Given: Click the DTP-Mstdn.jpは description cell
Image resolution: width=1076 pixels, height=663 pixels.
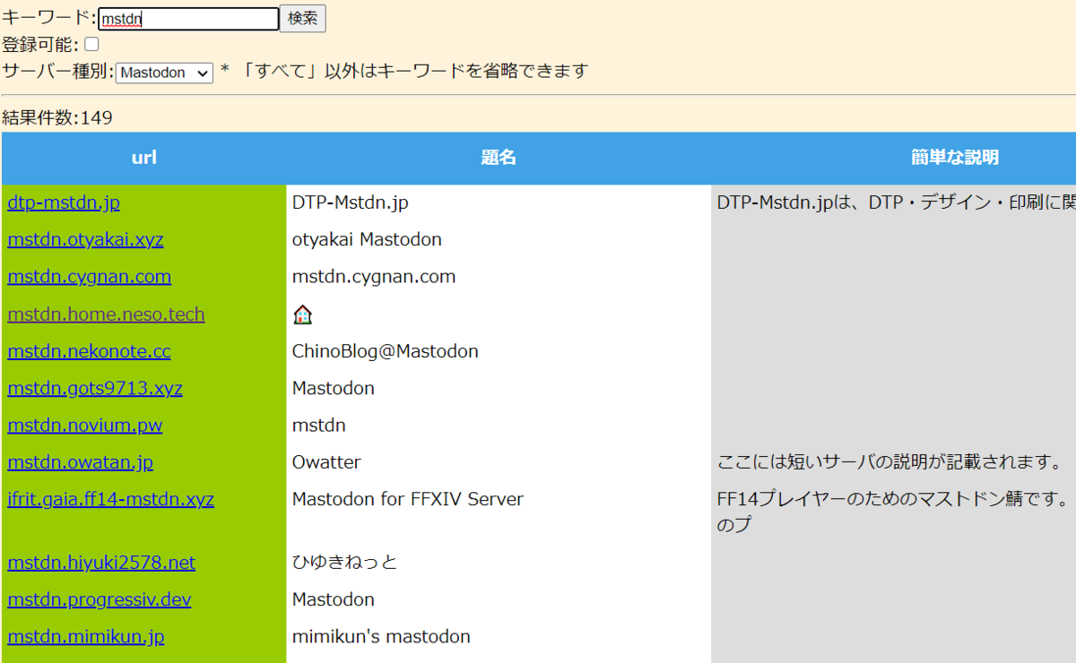Looking at the screenshot, I should tap(894, 202).
